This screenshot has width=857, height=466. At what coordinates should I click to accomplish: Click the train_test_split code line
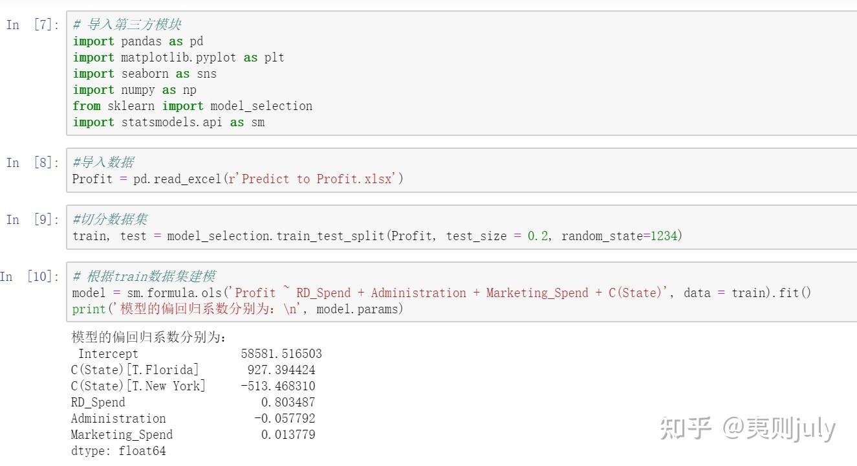click(x=376, y=236)
